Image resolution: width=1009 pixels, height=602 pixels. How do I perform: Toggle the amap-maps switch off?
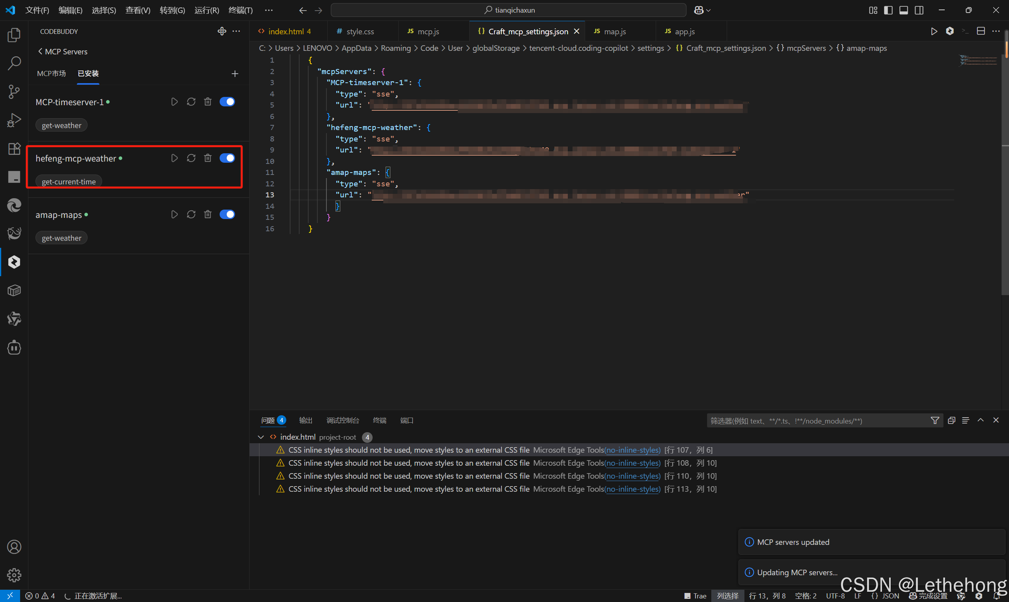pos(227,214)
